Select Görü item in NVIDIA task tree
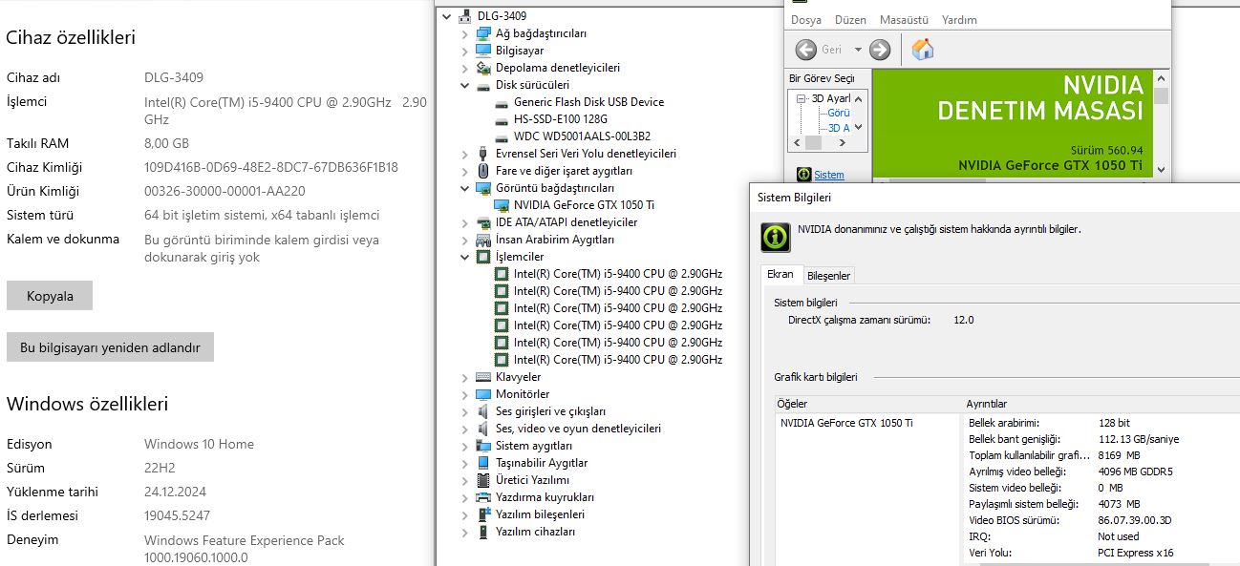The image size is (1240, 566). (x=838, y=113)
